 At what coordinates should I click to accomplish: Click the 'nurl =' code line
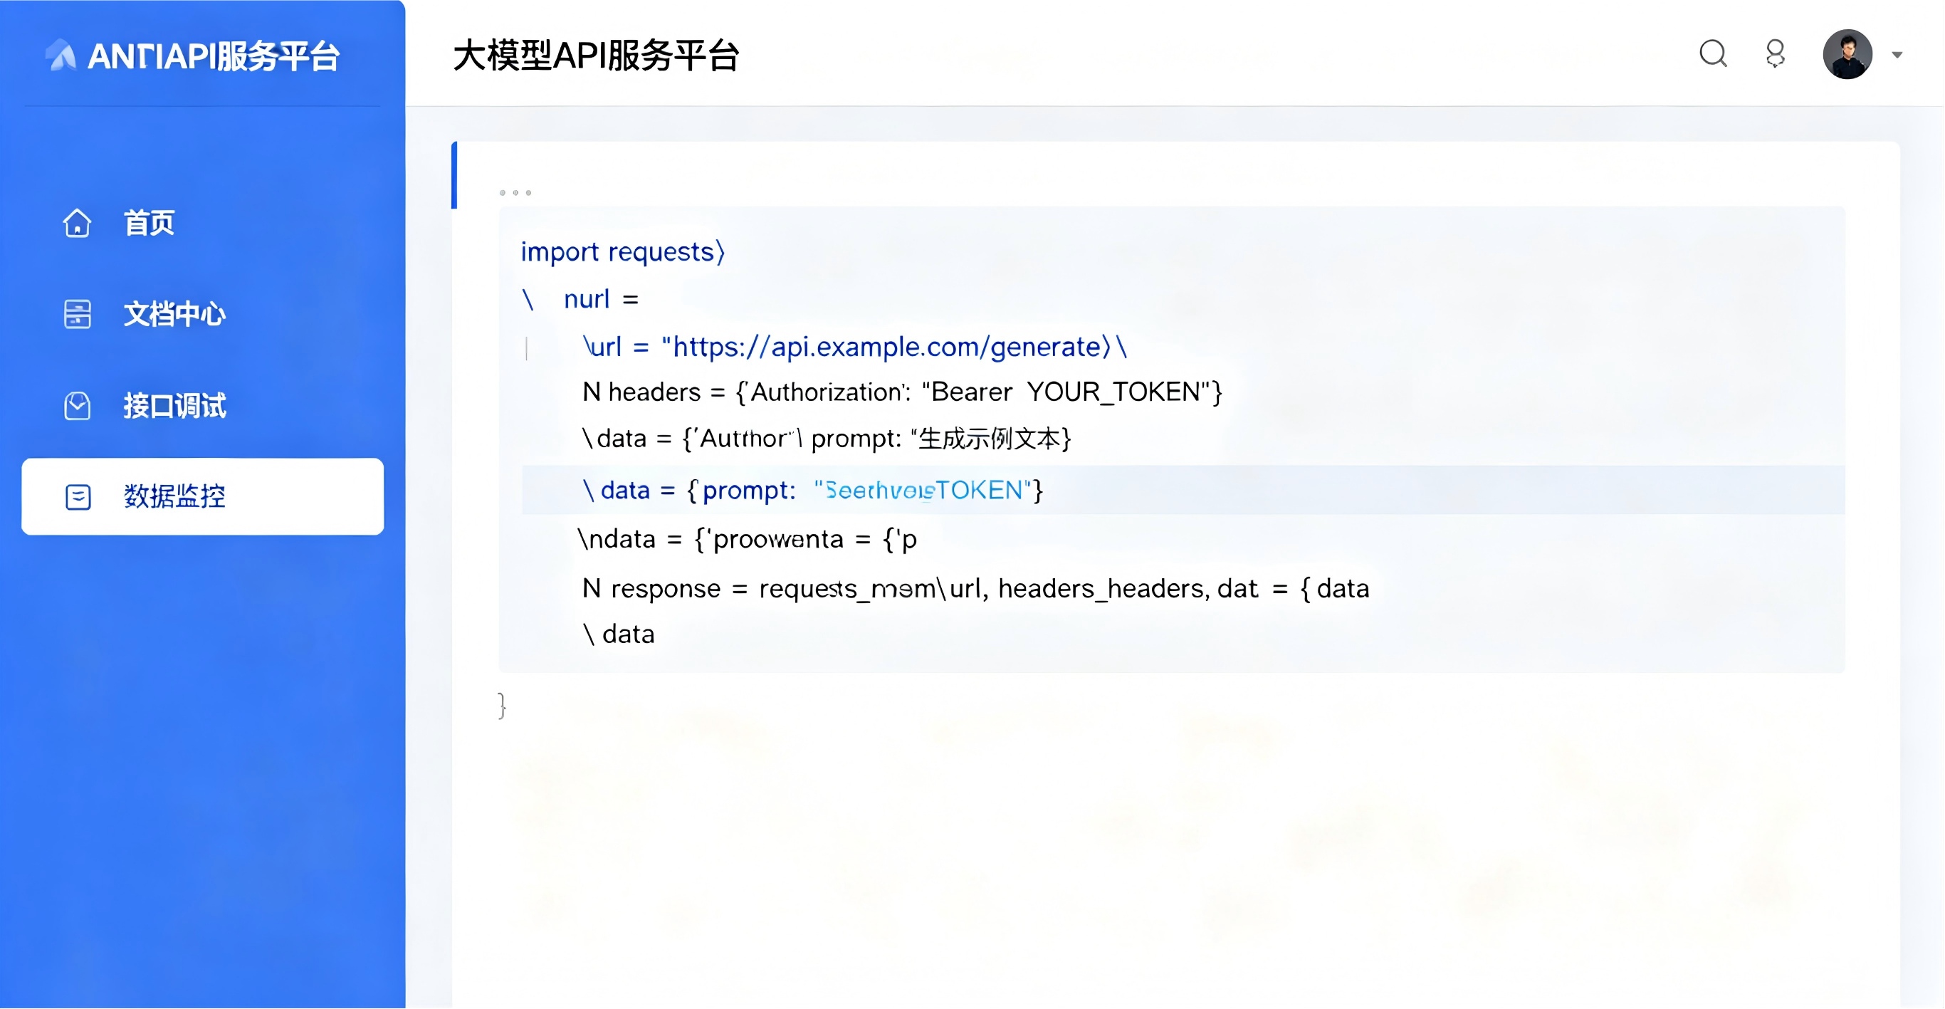pos(581,299)
